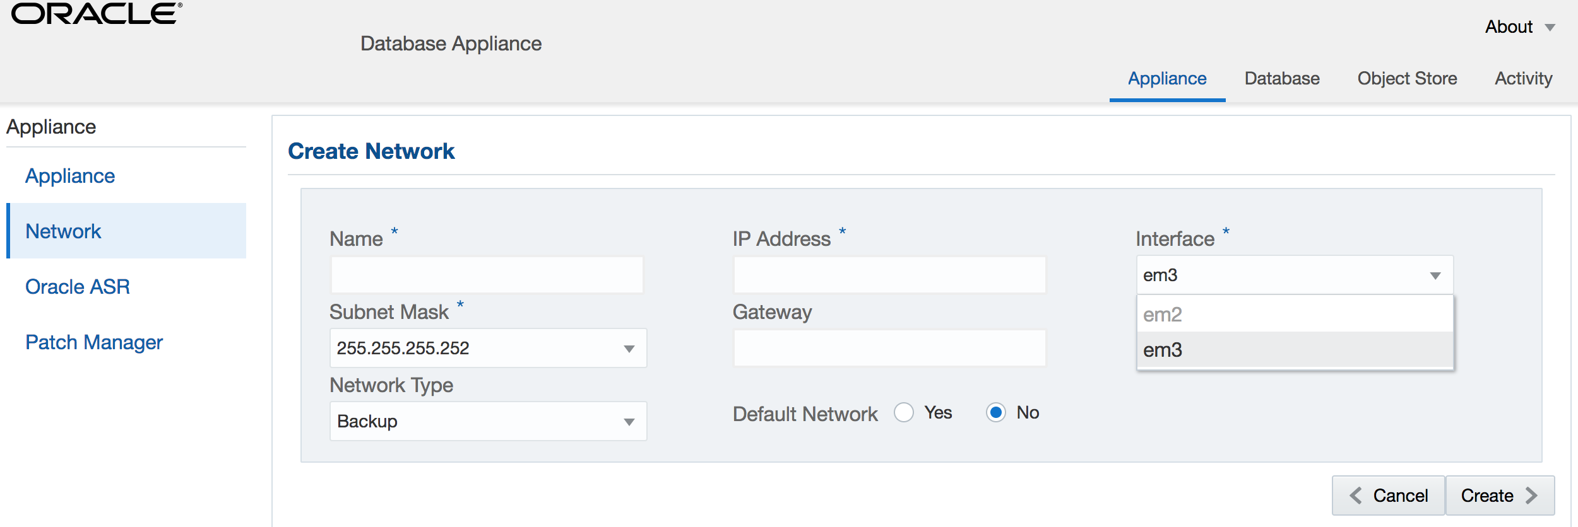Open the Object Store tab
This screenshot has width=1578, height=527.
[1407, 79]
